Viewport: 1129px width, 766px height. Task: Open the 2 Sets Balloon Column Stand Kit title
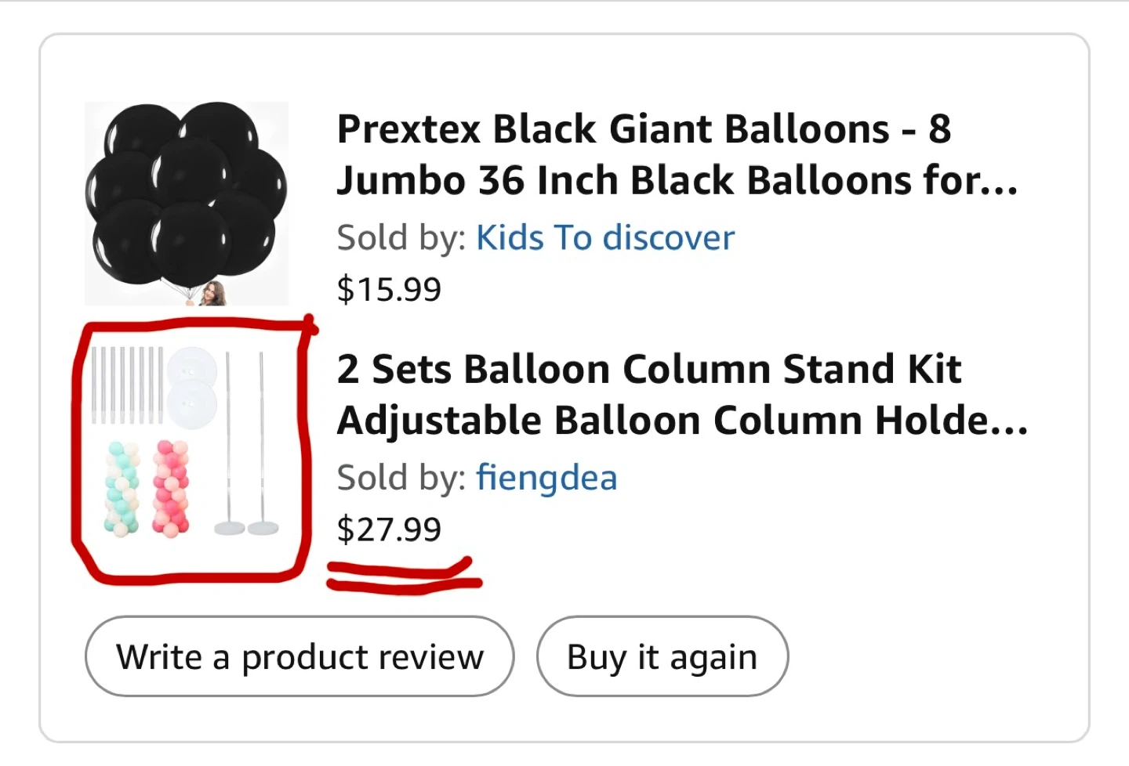pos(648,368)
